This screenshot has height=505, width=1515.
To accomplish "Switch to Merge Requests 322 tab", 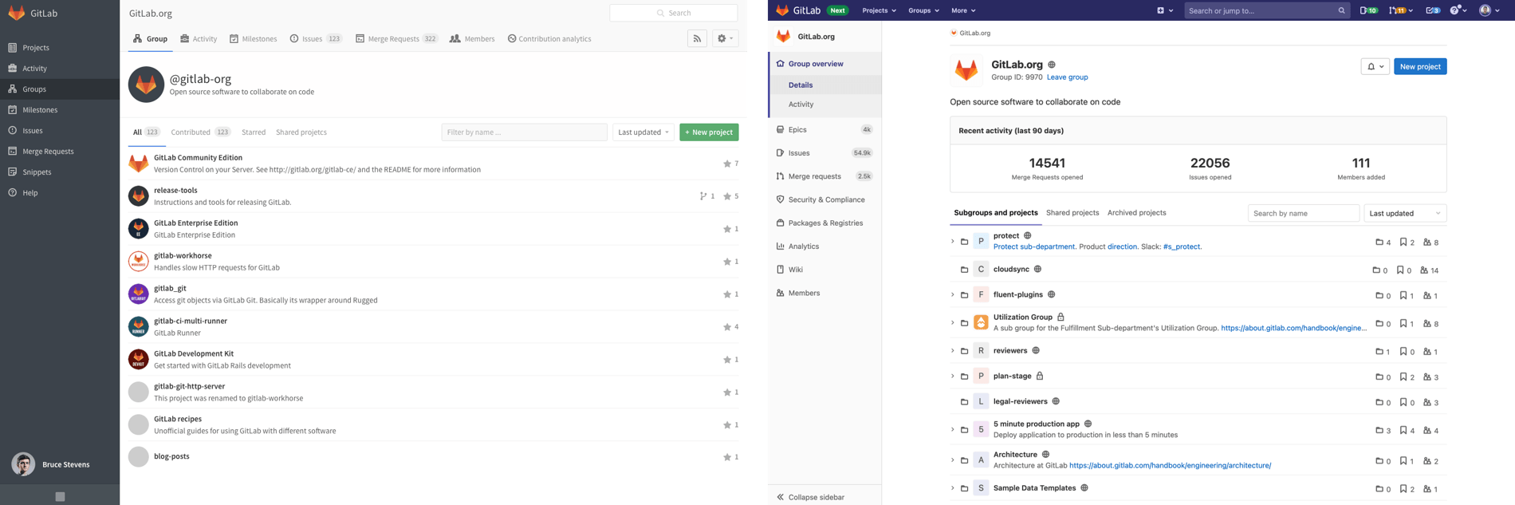I will point(396,39).
